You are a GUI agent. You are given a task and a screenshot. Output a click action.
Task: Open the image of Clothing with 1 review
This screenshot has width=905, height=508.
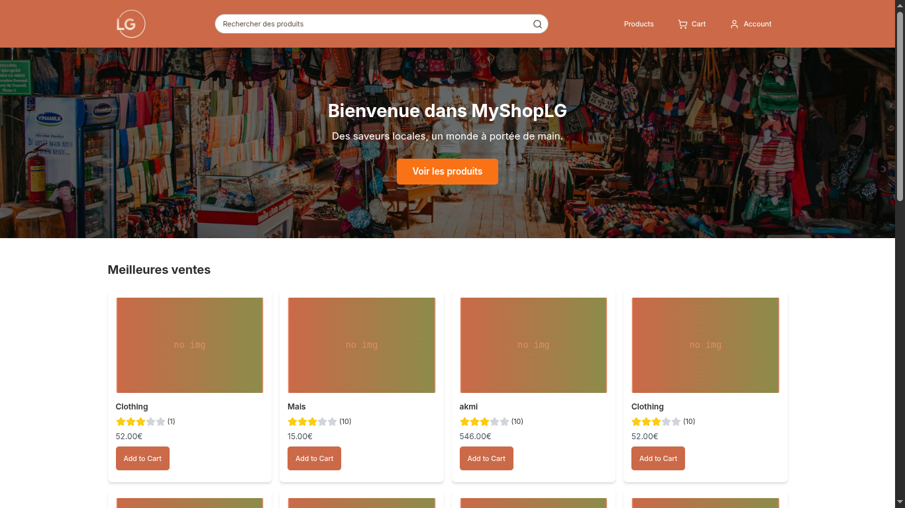pos(189,345)
